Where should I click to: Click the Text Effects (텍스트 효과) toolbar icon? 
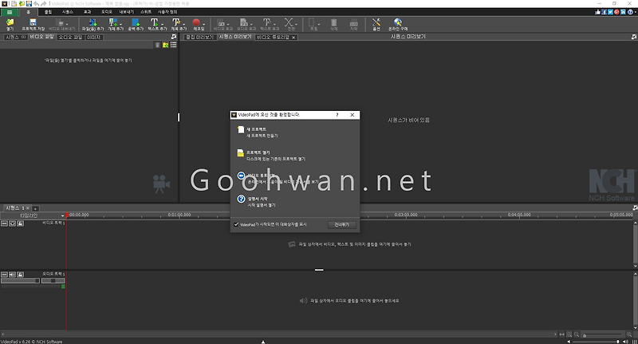pos(267,24)
